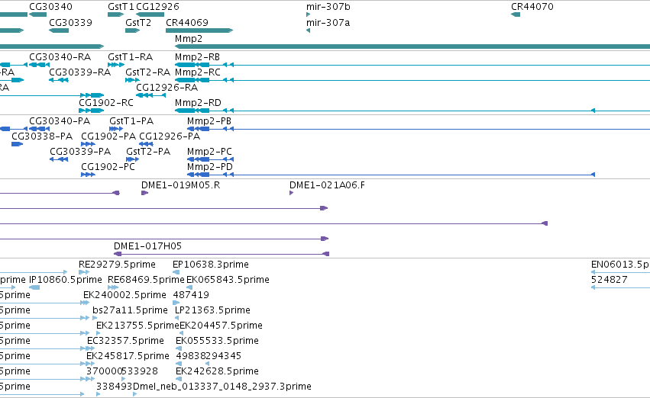The image size is (650, 398).
Task: Select the EK240002.5prime EST label
Action: click(x=125, y=295)
